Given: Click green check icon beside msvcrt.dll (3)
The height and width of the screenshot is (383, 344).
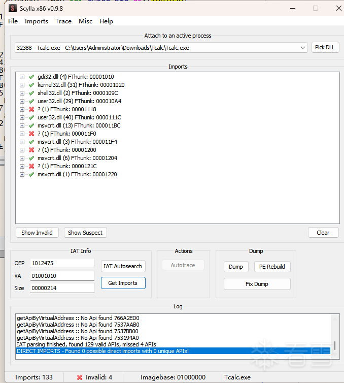Looking at the screenshot, I should 31,142.
